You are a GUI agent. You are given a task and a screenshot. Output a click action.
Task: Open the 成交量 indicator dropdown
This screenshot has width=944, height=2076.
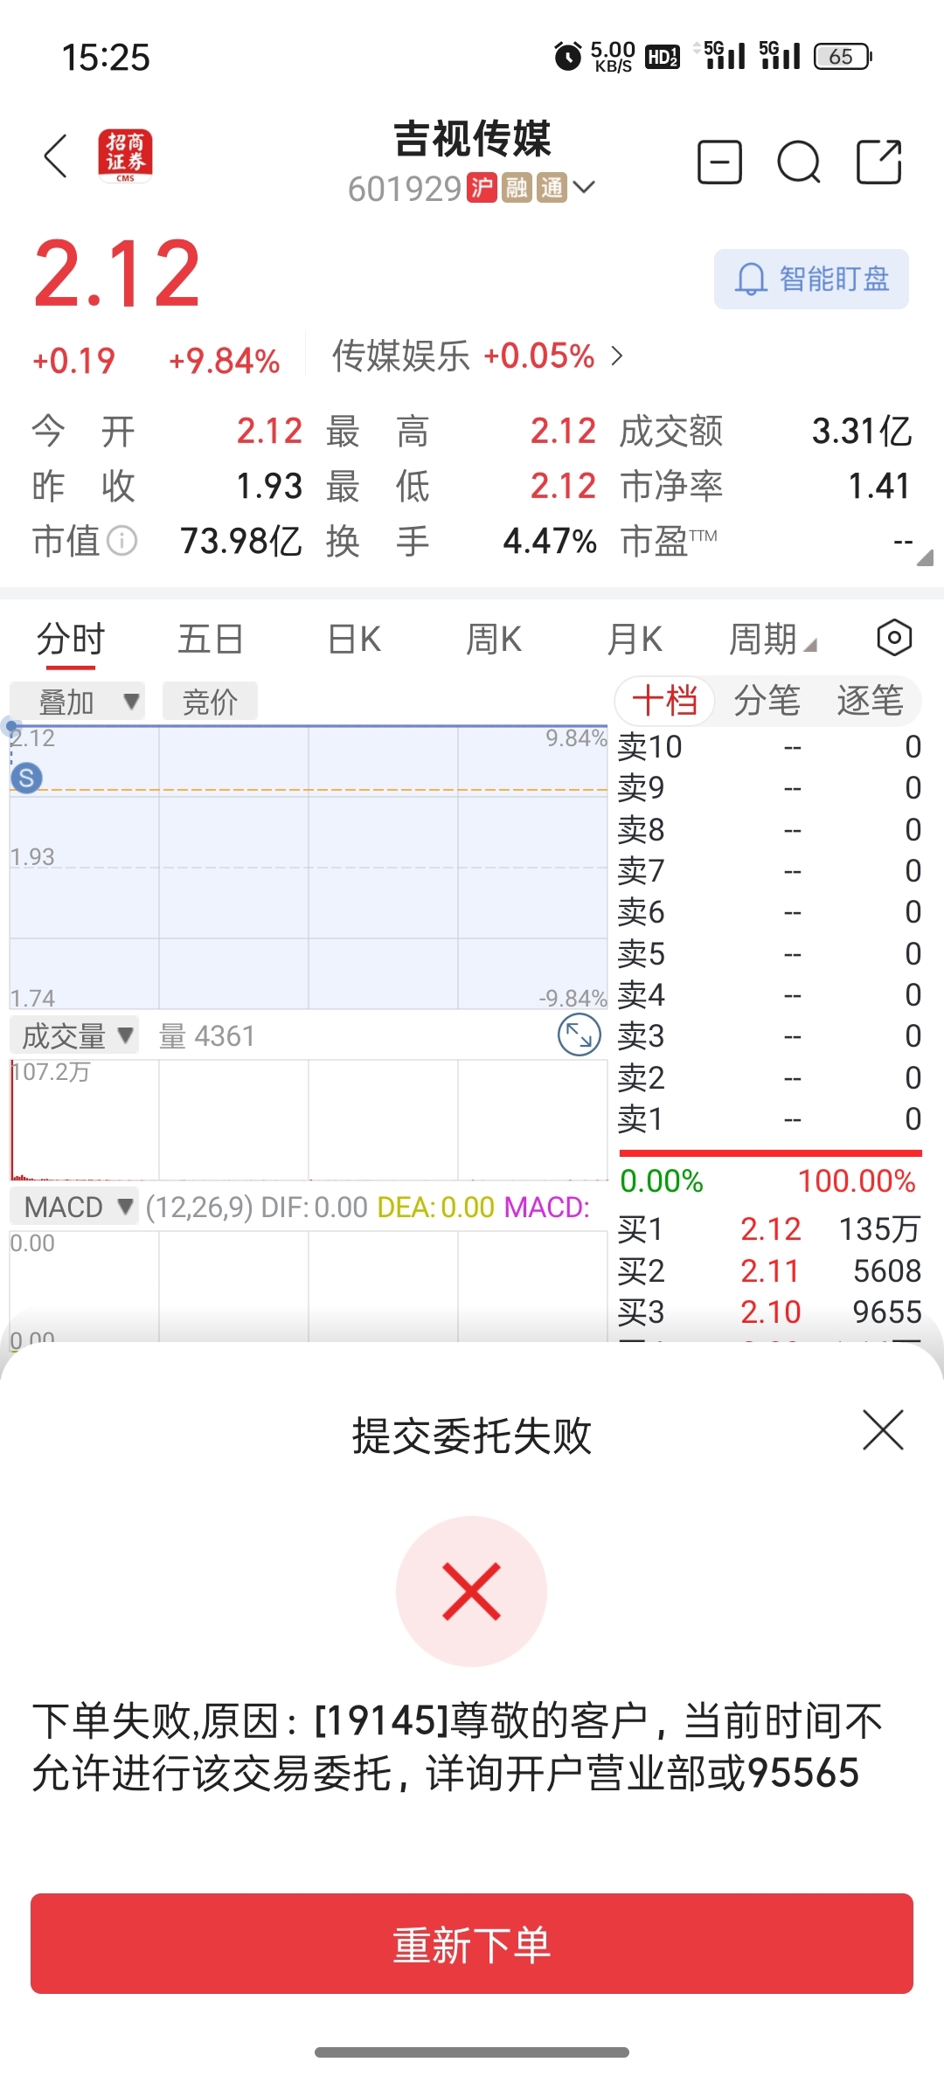coord(74,1035)
